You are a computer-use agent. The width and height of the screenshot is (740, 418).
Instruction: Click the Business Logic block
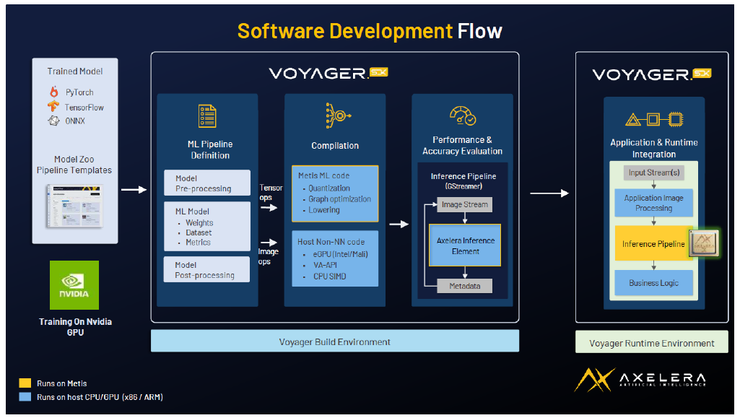(x=653, y=283)
